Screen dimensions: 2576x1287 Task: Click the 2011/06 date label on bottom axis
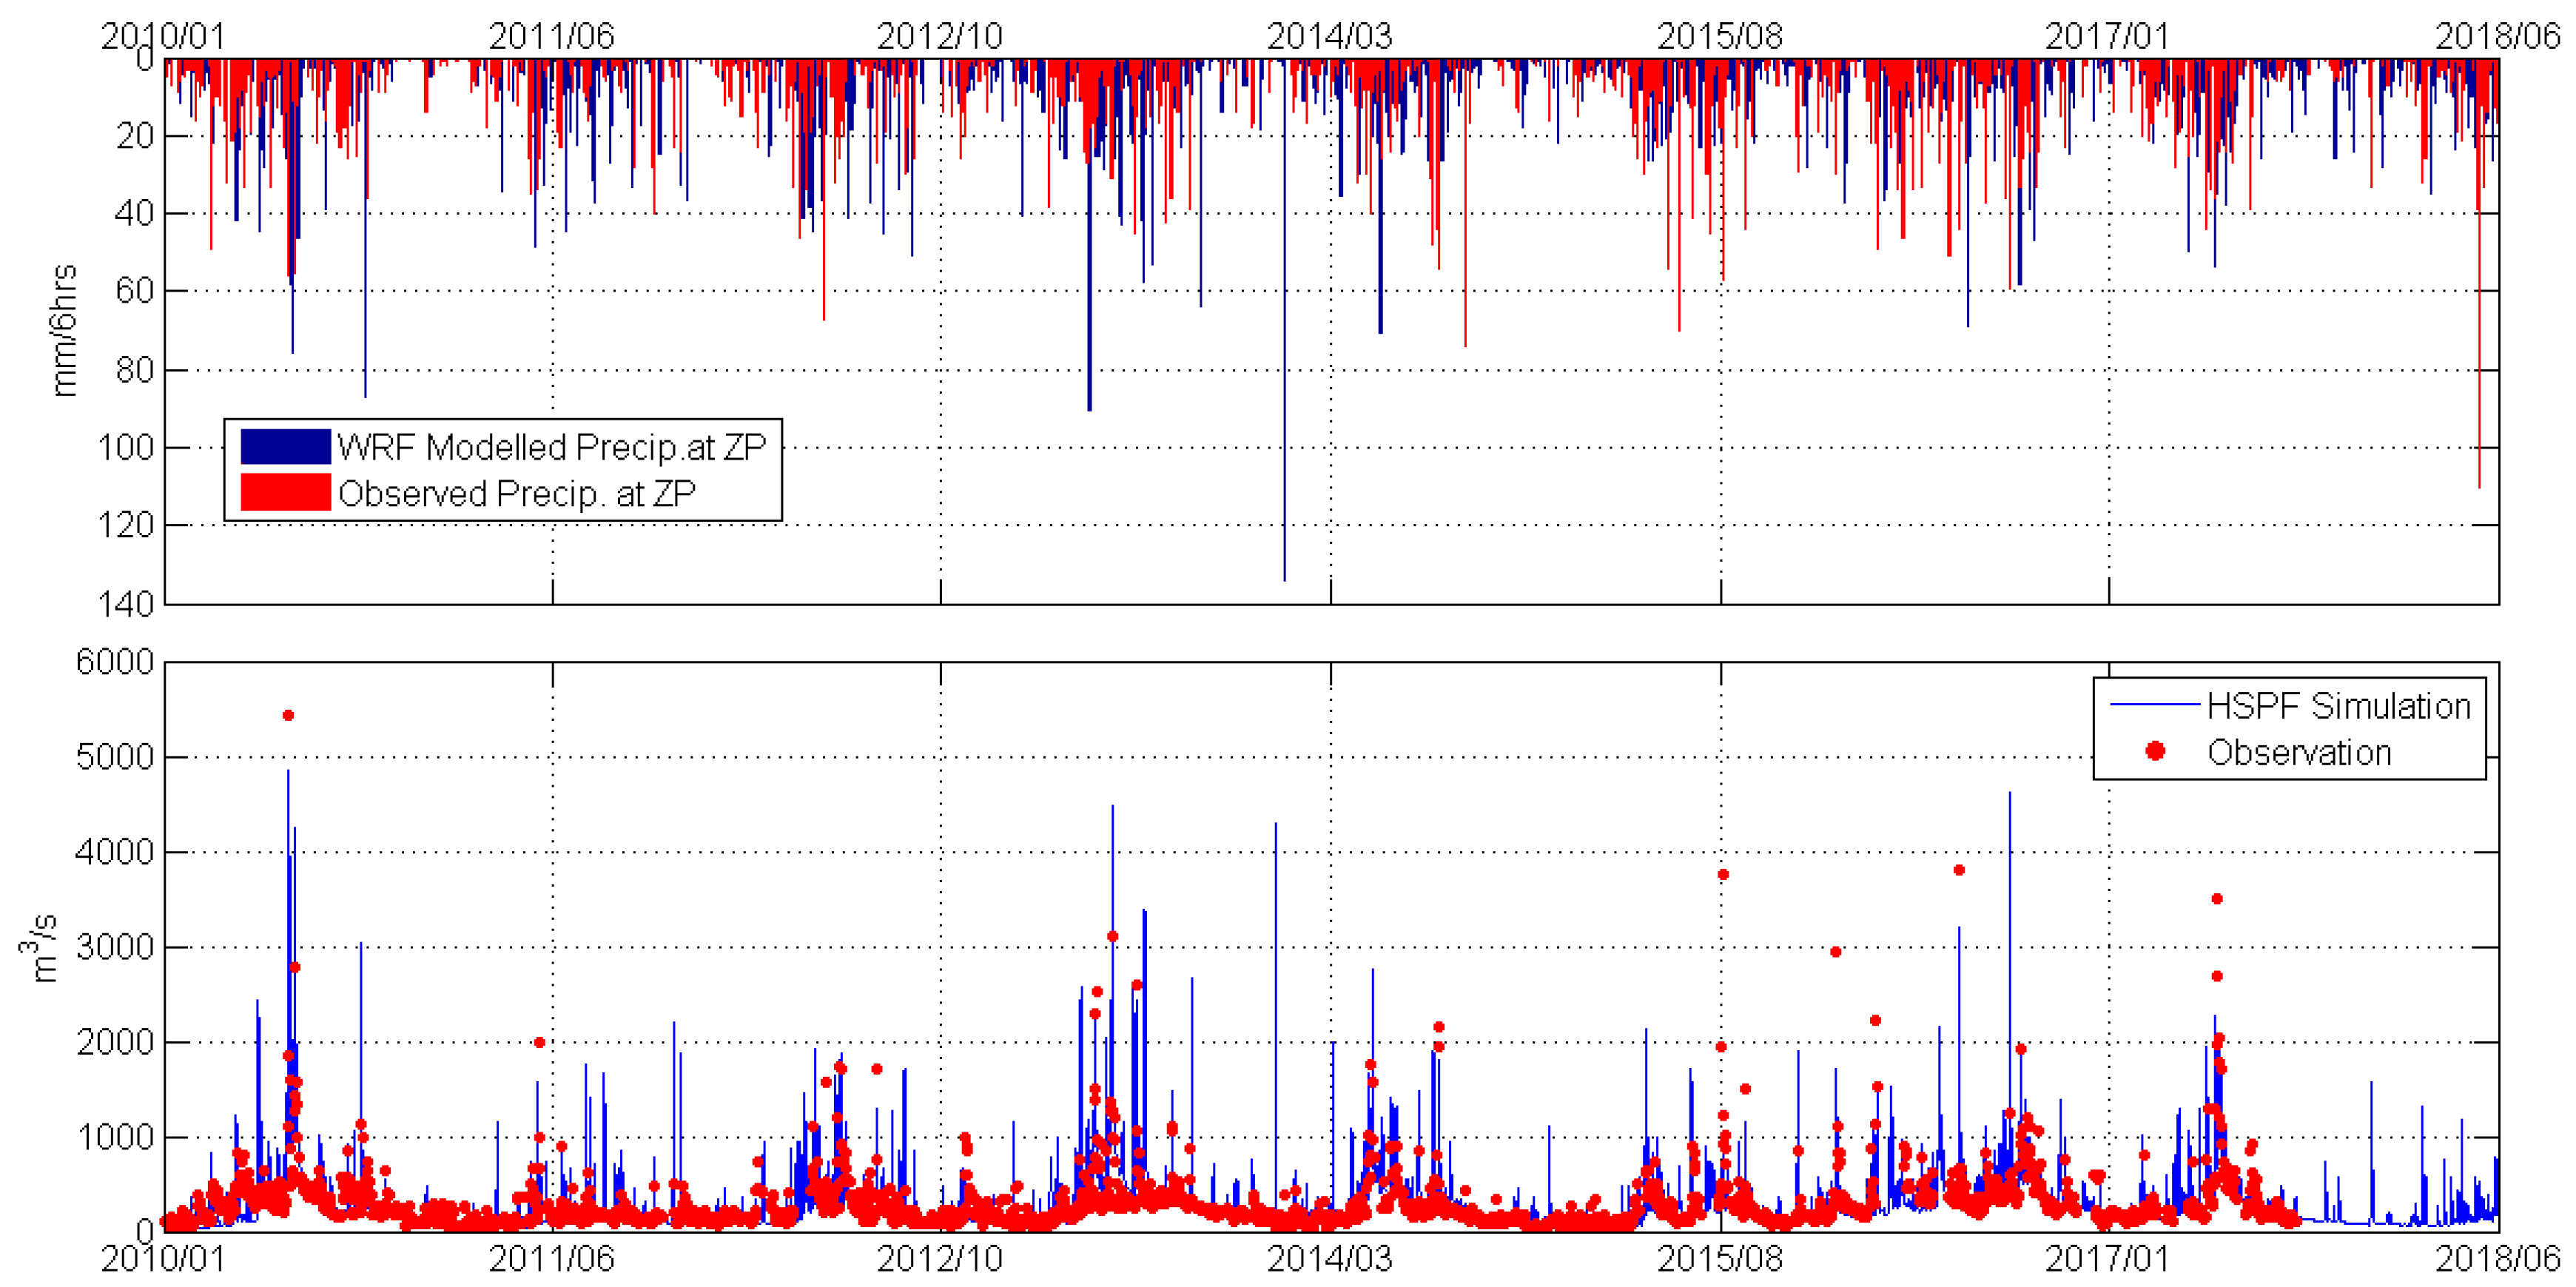[x=551, y=1258]
